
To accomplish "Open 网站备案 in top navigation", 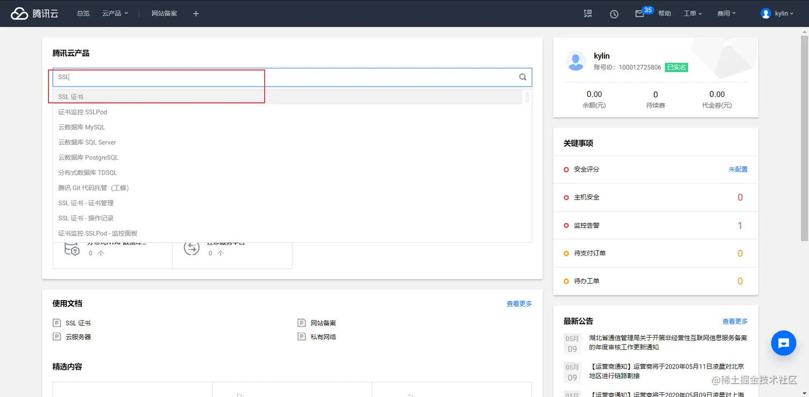I will 164,13.
